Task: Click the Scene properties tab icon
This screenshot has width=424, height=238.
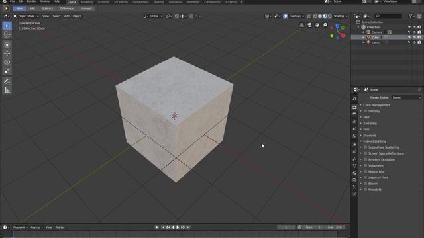Action: pyautogui.click(x=354, y=129)
